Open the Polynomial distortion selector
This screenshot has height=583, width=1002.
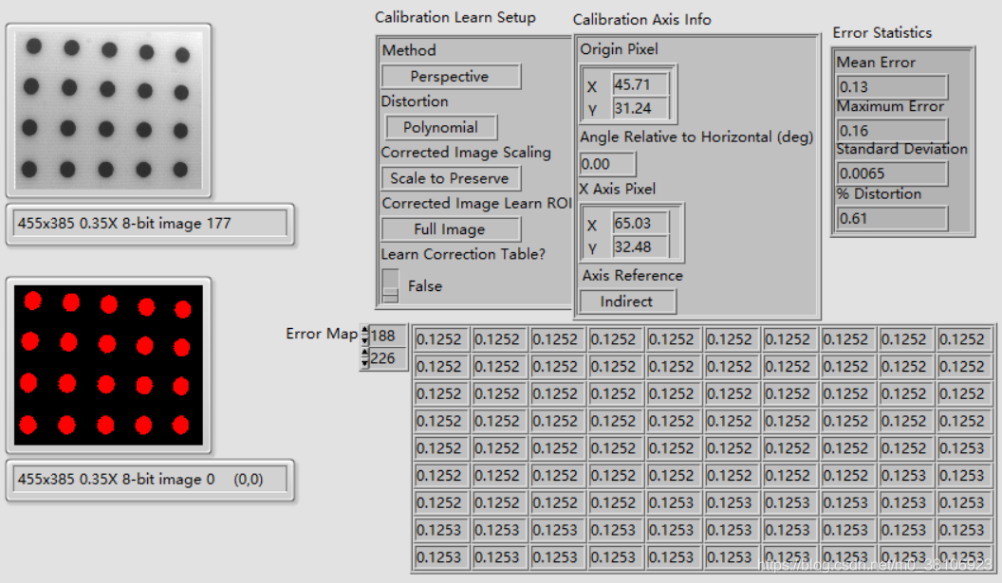[441, 128]
